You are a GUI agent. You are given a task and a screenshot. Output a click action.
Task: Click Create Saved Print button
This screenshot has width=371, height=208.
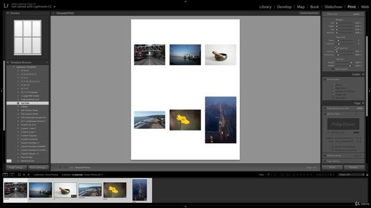[x=309, y=13]
